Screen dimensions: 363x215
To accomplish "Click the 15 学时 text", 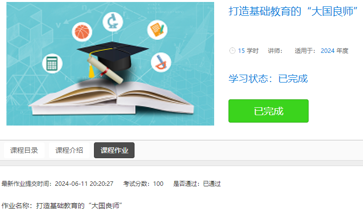I will pos(248,51).
